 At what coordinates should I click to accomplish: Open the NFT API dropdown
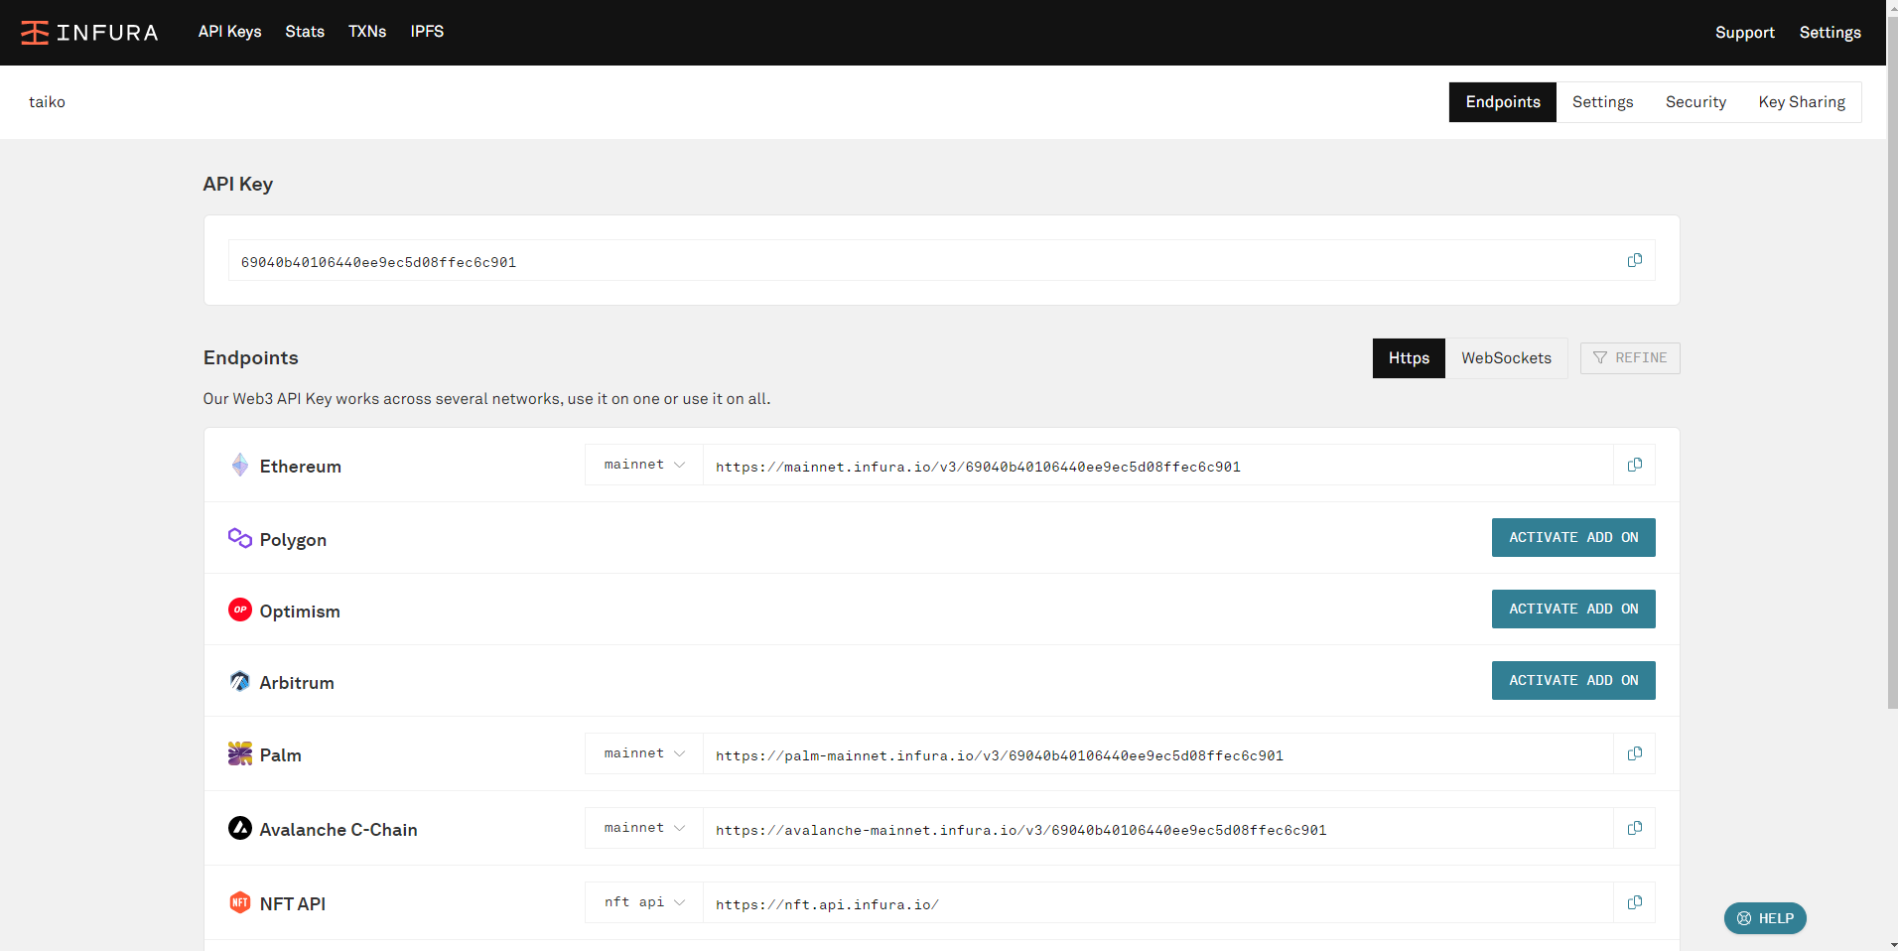click(644, 902)
